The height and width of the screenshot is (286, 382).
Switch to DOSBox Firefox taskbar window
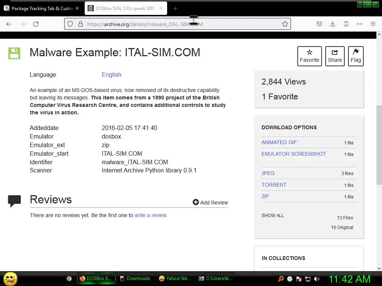pos(96,279)
